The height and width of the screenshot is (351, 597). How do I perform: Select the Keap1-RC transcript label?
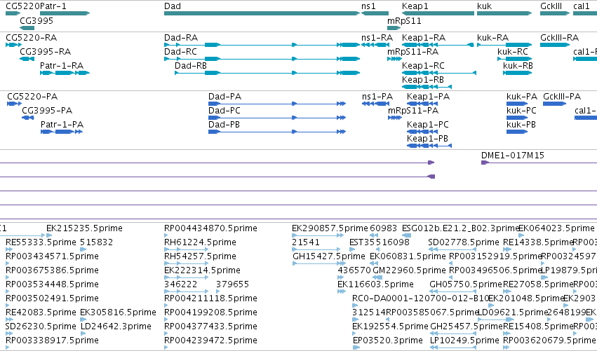pos(424,65)
